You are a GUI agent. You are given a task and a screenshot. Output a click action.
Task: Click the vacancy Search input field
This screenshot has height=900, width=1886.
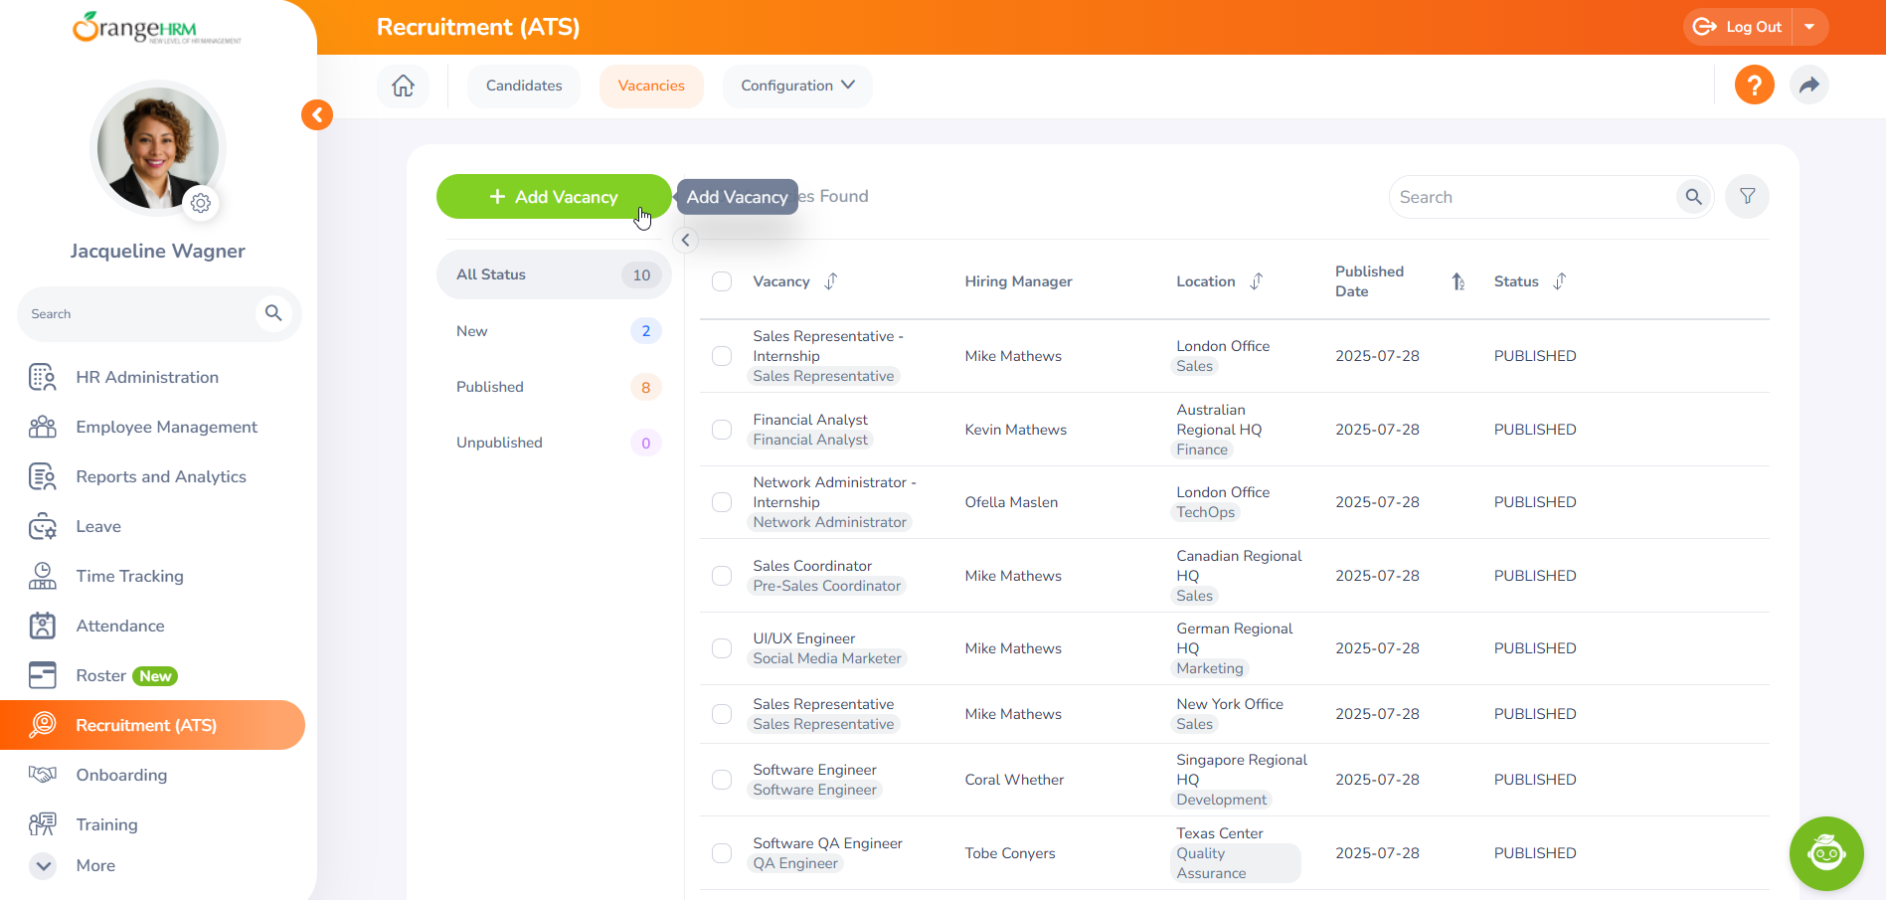click(1531, 197)
